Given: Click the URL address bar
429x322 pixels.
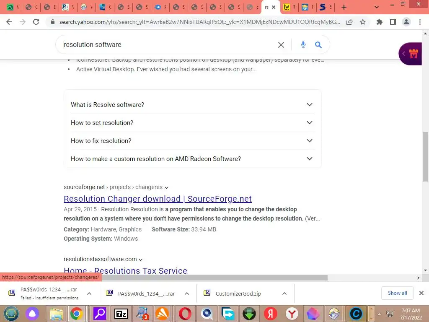Looking at the screenshot, I should tap(200, 22).
